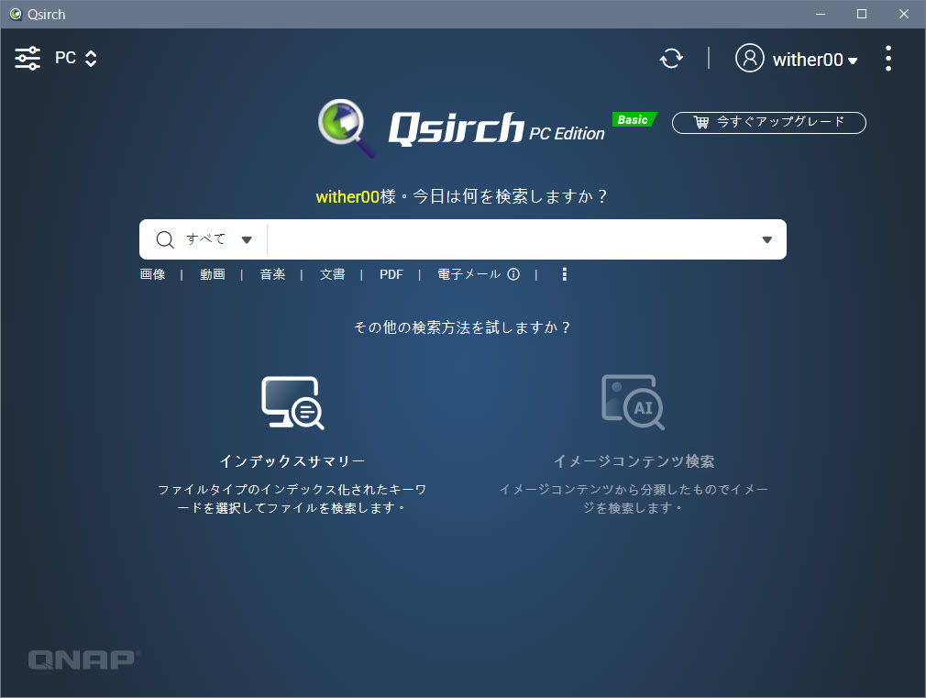Click the Basic edition badge
Viewport: 926px width, 698px height.
[634, 119]
